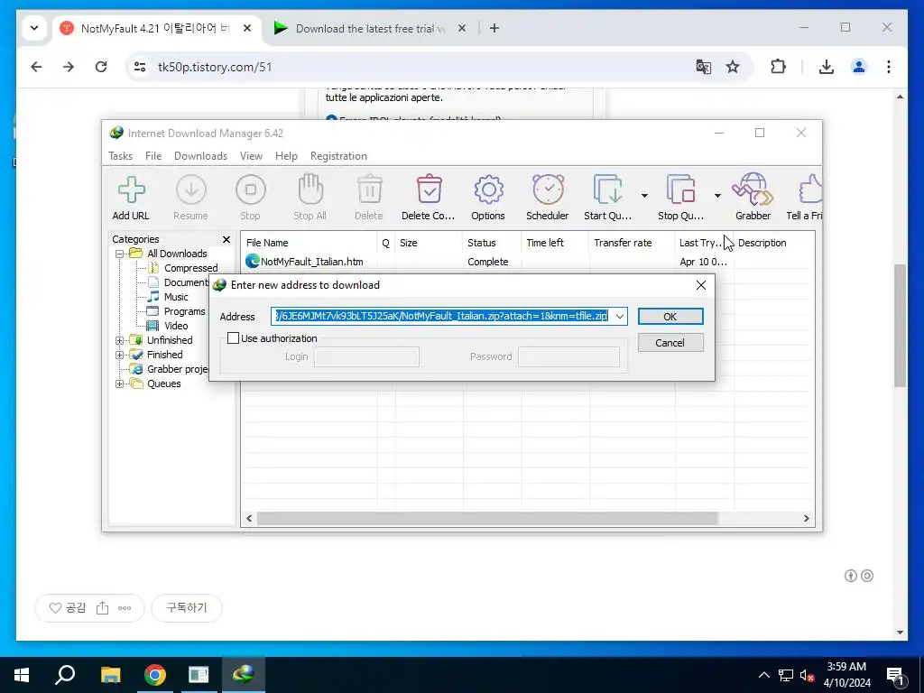Click the Chrome reload icon
This screenshot has height=693, width=924.
point(101,67)
